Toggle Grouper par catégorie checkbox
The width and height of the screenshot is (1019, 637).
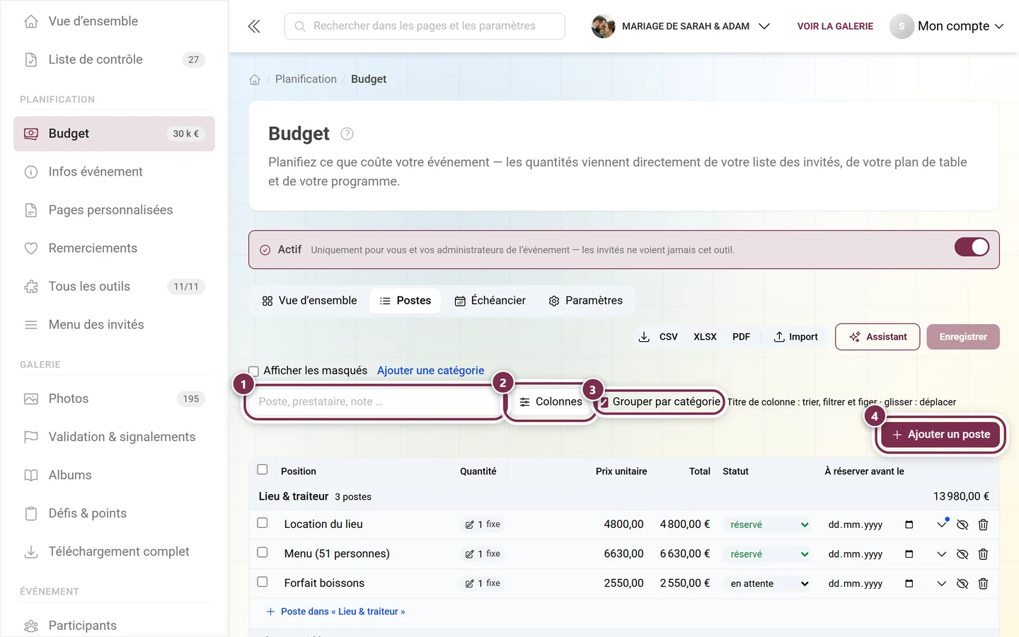click(x=604, y=402)
